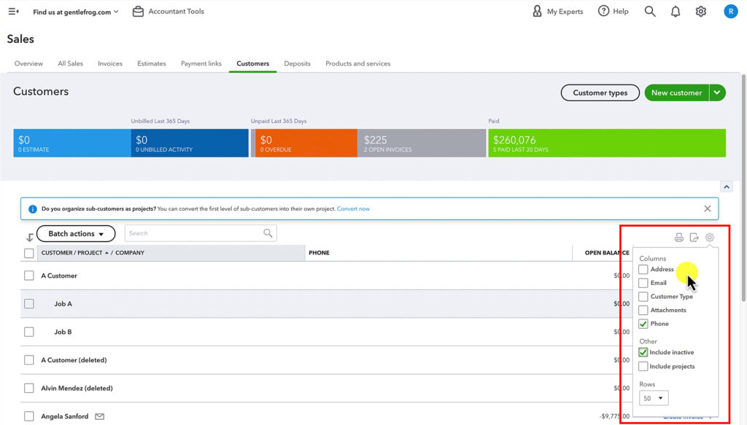The height and width of the screenshot is (425, 747).
Task: Uncheck Include inactive
Action: (643, 352)
